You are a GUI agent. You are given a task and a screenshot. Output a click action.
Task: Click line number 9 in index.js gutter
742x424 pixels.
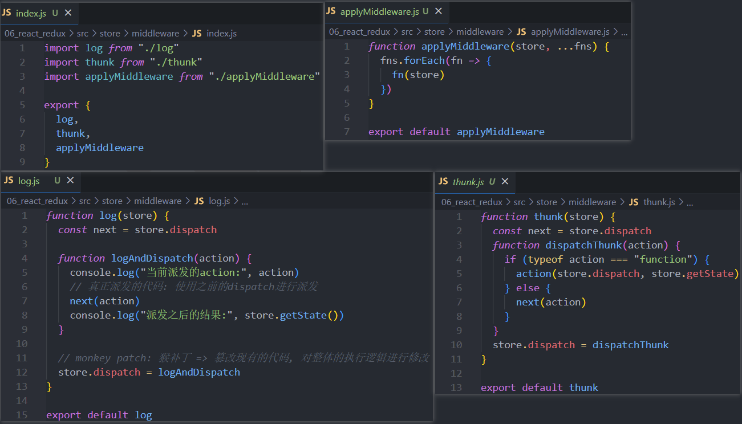click(22, 162)
